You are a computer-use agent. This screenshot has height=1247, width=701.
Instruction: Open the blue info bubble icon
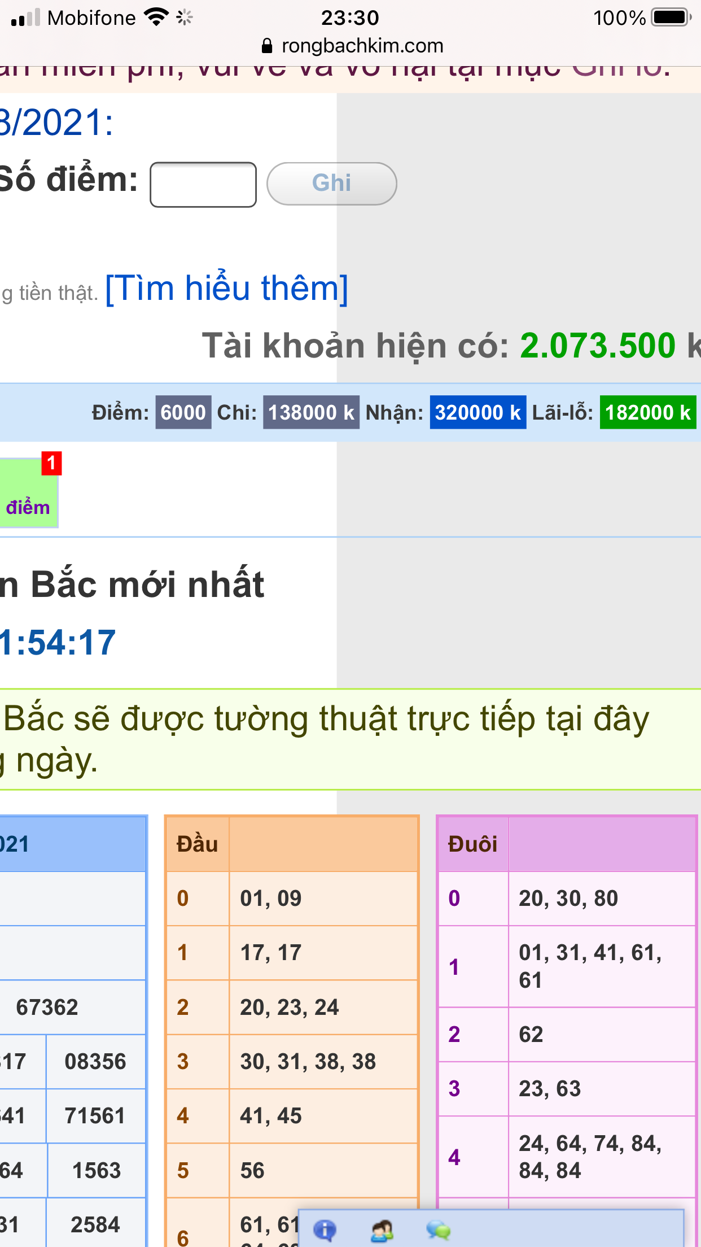point(325,1229)
